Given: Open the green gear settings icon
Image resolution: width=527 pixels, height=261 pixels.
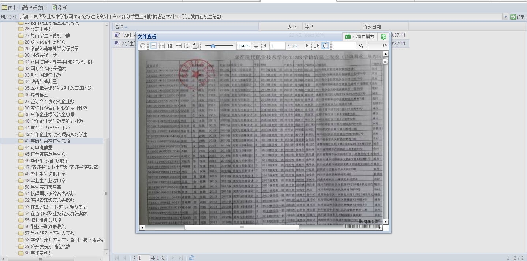Looking at the screenshot, I should pyautogui.click(x=383, y=37).
